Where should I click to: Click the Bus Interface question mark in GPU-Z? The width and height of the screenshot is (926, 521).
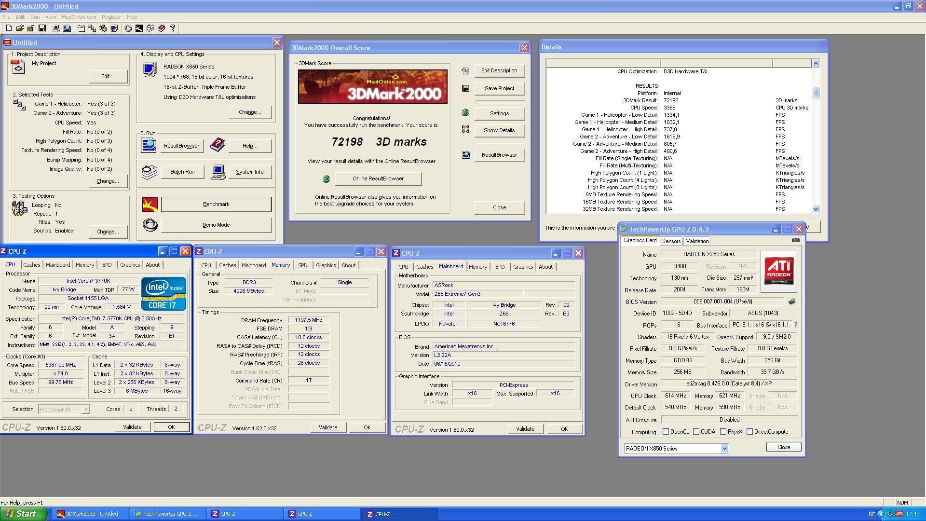click(x=795, y=325)
